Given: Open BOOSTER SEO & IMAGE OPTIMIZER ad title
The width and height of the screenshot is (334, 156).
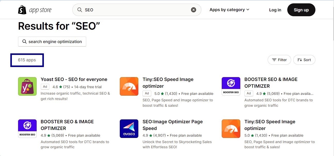Looking at the screenshot, I should pyautogui.click(x=271, y=83).
